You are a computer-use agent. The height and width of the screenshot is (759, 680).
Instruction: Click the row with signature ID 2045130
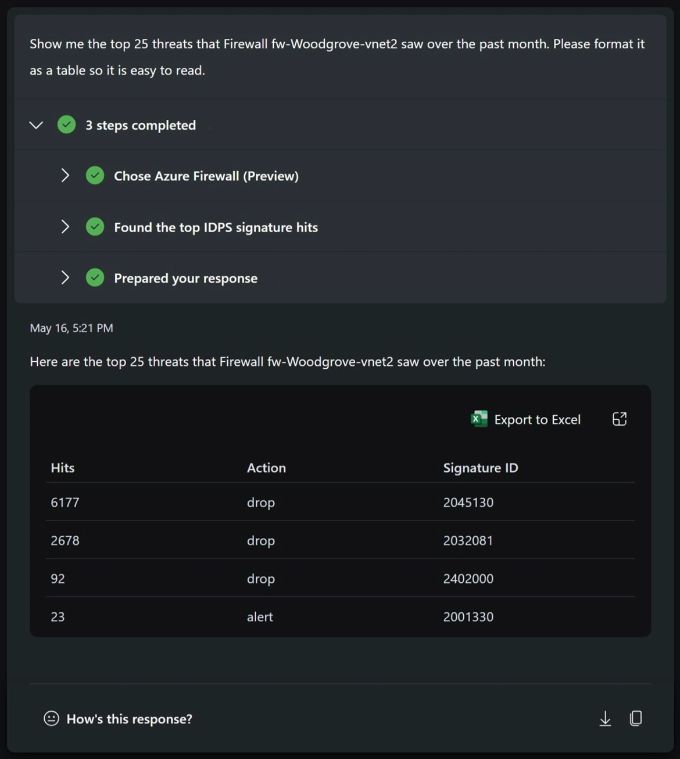[x=340, y=502]
